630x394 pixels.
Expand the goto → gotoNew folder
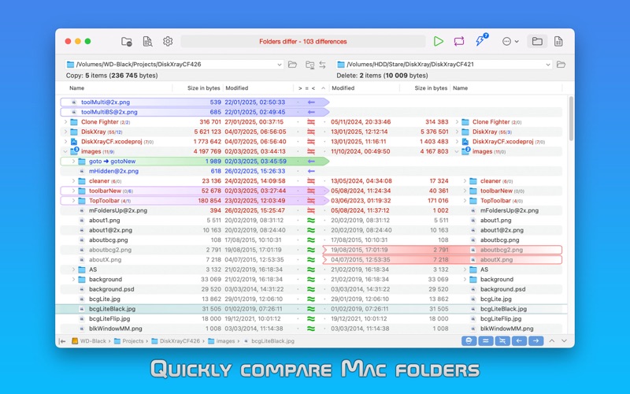[73, 162]
